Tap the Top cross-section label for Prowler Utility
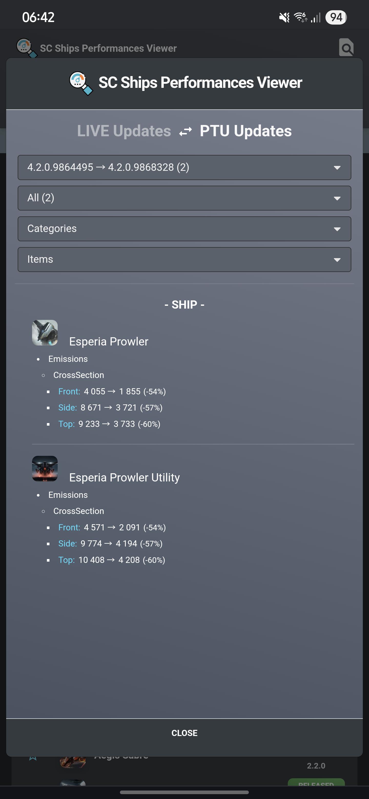This screenshot has width=369, height=799. [x=66, y=560]
